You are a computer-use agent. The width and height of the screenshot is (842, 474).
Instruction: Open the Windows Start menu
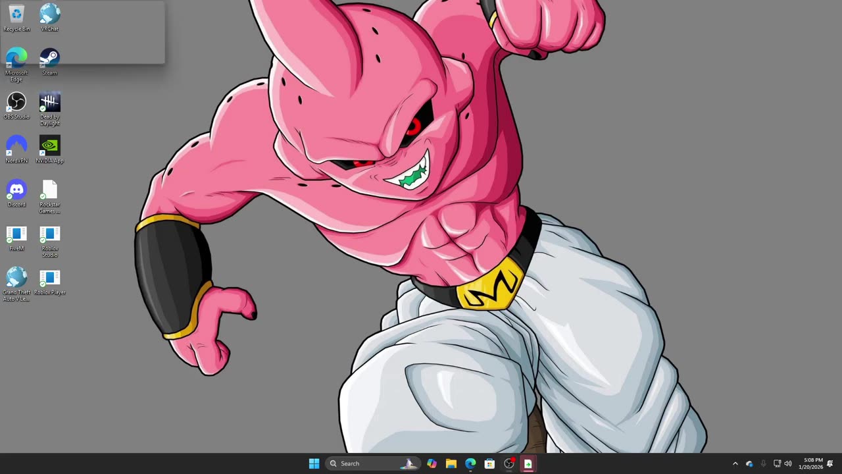click(314, 463)
